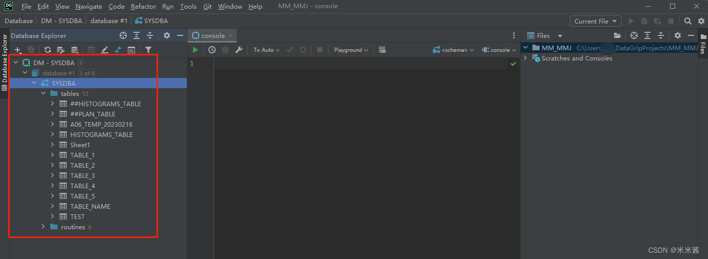Click the In-Editor Results table icon
The height and width of the screenshot is (259, 708).
click(x=382, y=50)
